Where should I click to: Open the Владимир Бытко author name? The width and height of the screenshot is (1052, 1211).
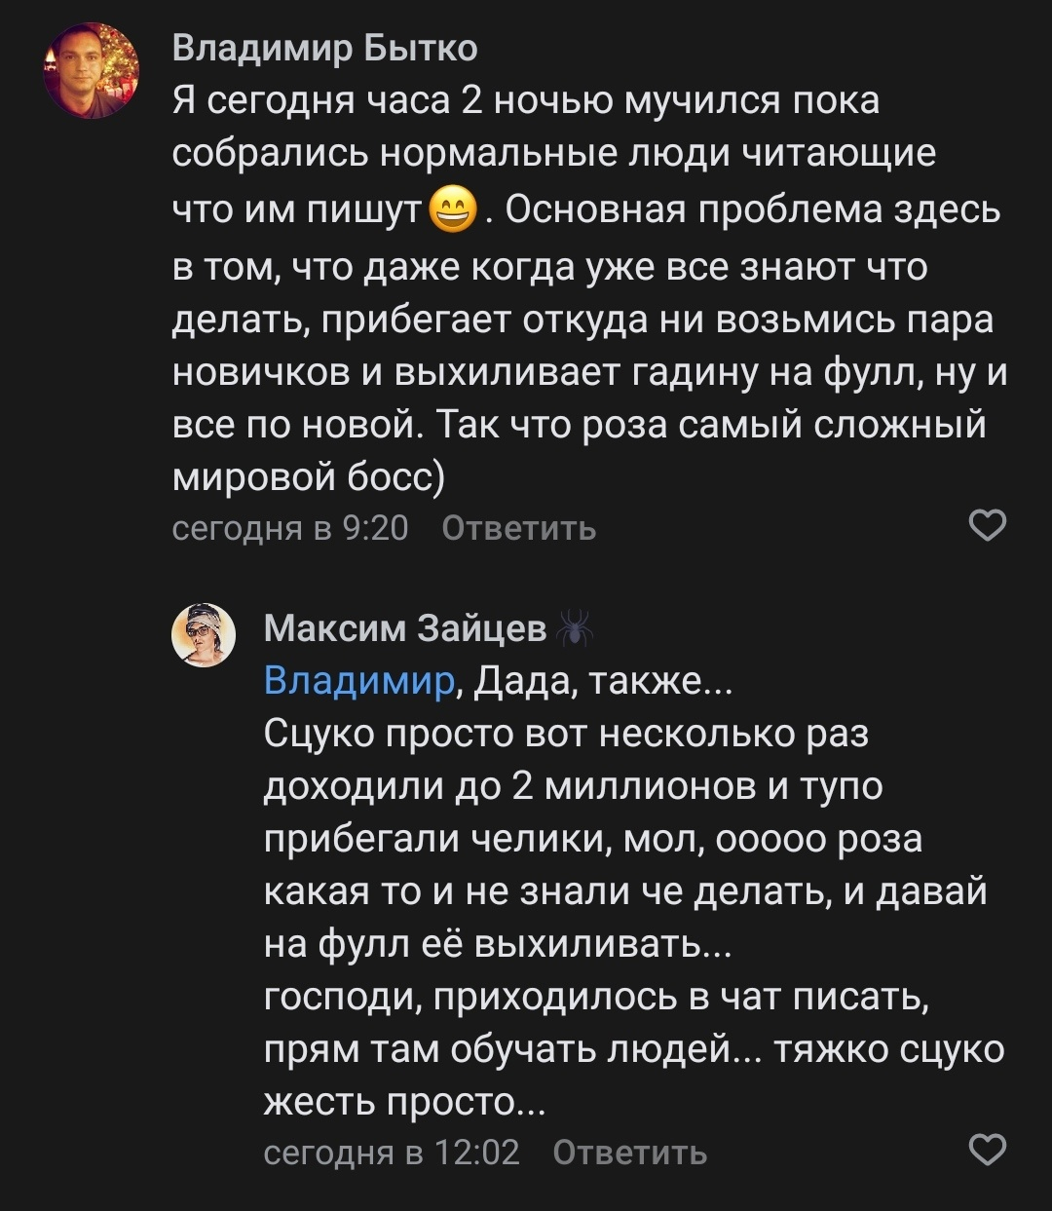point(324,48)
